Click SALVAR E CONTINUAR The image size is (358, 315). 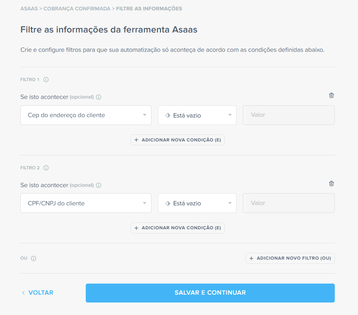210,292
